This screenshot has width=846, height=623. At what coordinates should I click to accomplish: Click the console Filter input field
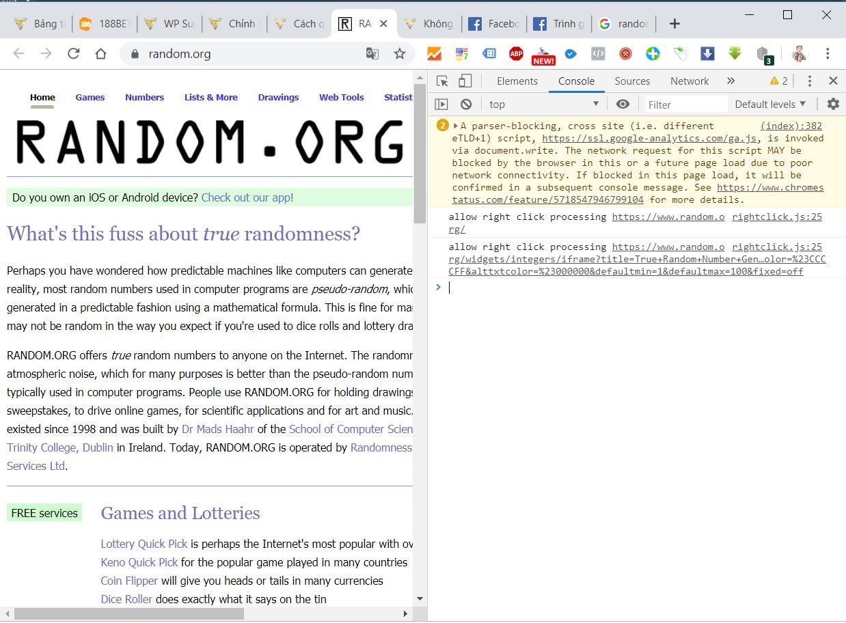(686, 105)
